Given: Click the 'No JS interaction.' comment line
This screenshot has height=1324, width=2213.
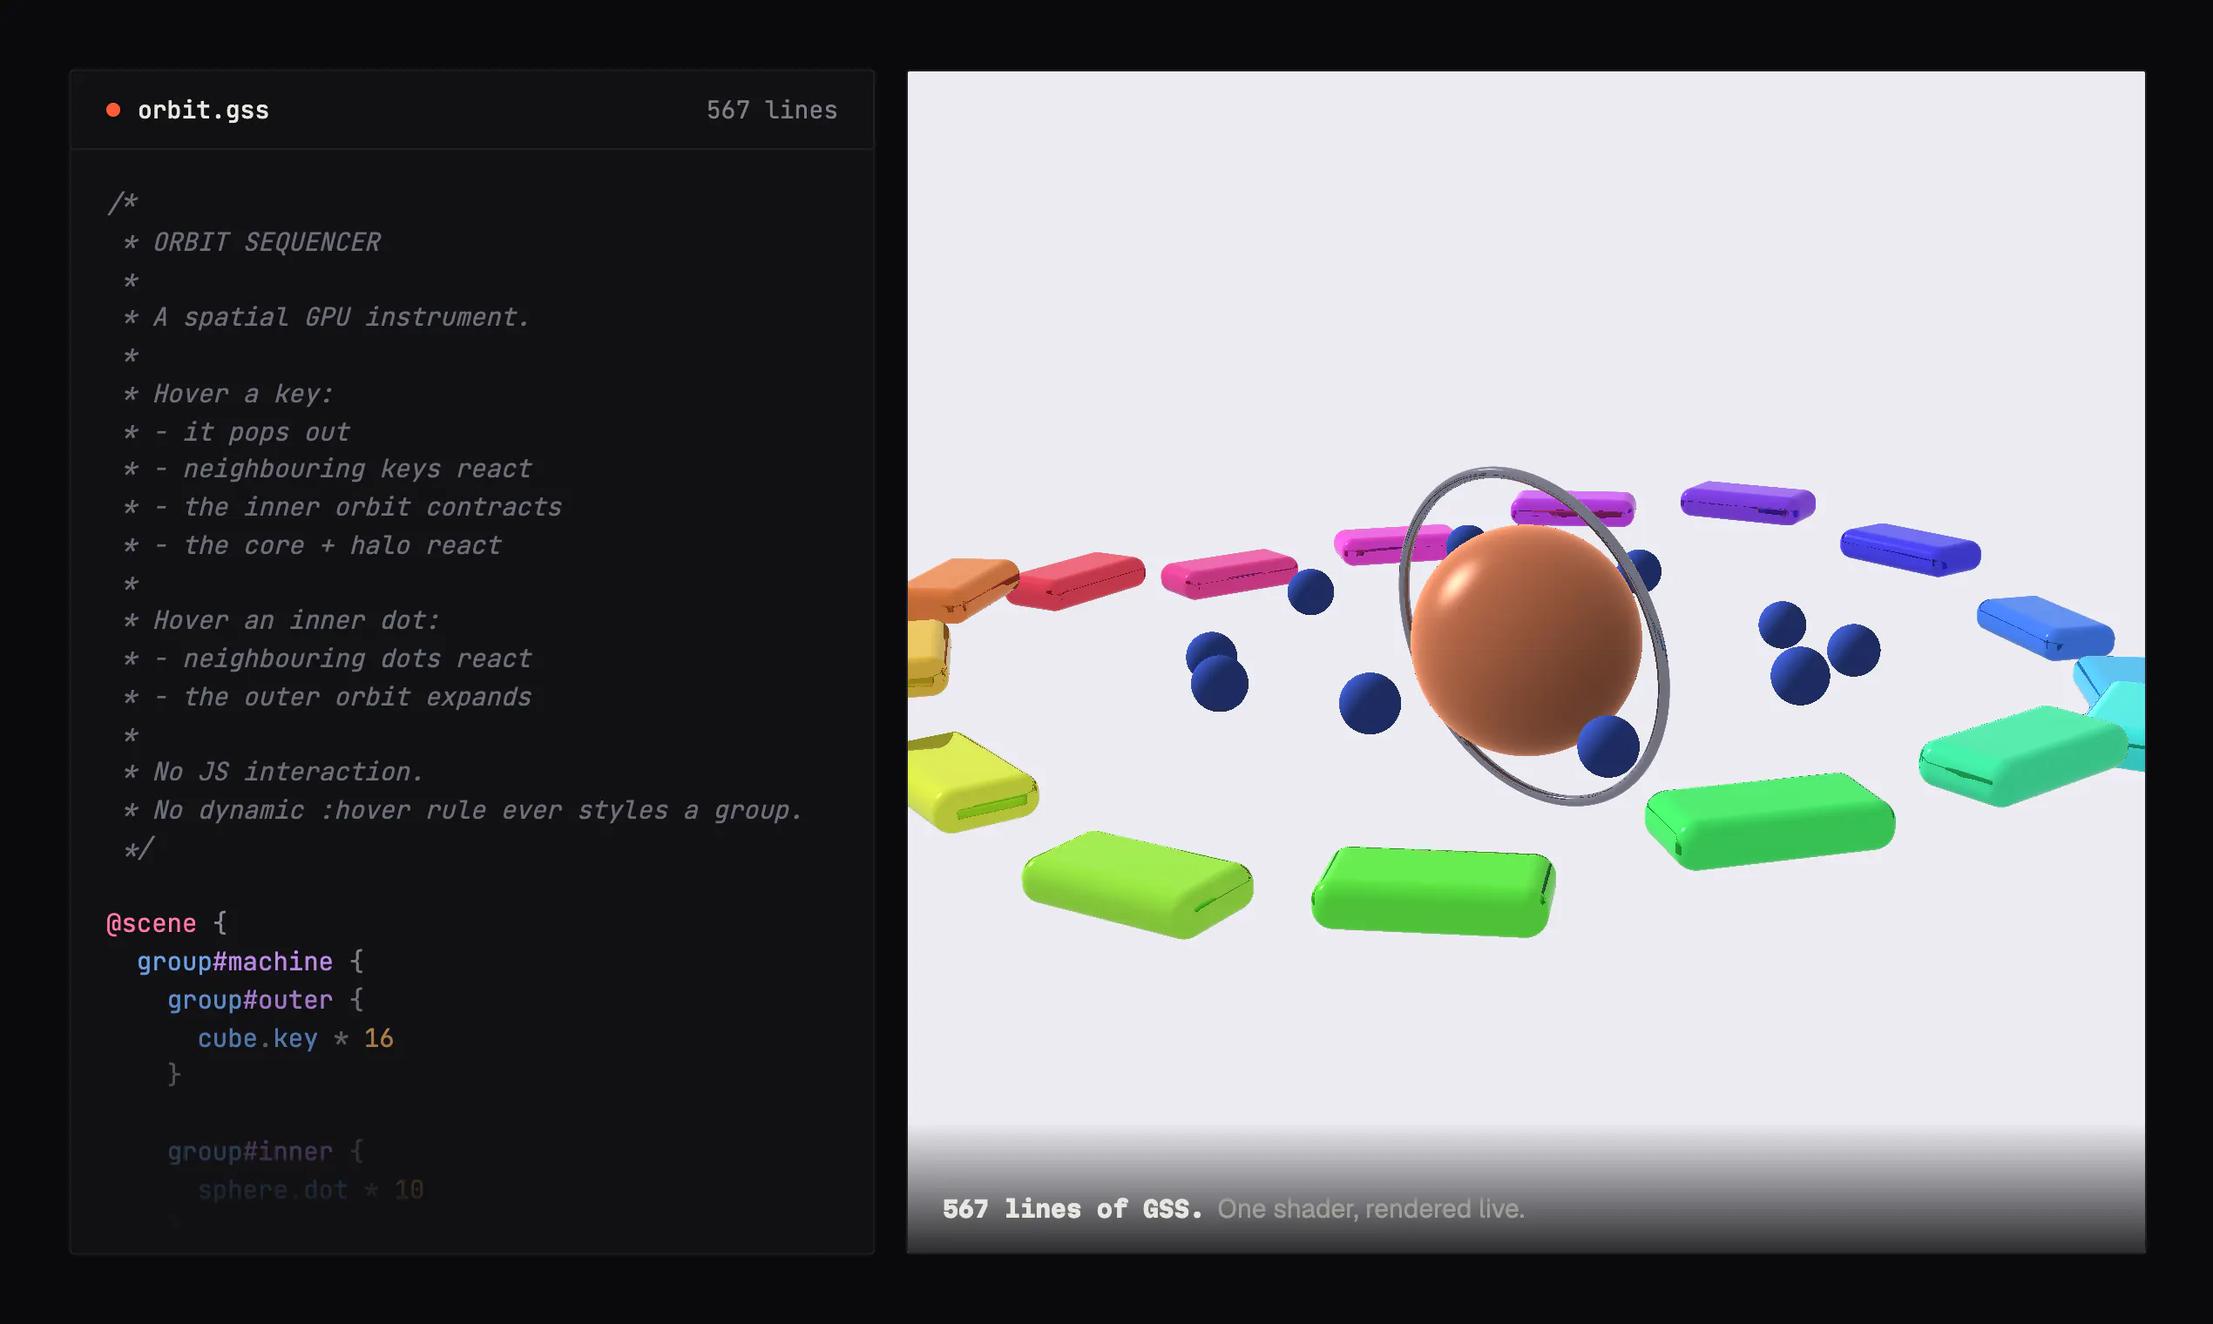Looking at the screenshot, I should point(288,772).
